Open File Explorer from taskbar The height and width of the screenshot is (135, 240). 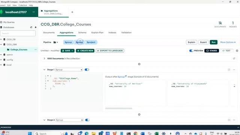pyautogui.click(x=94, y=133)
